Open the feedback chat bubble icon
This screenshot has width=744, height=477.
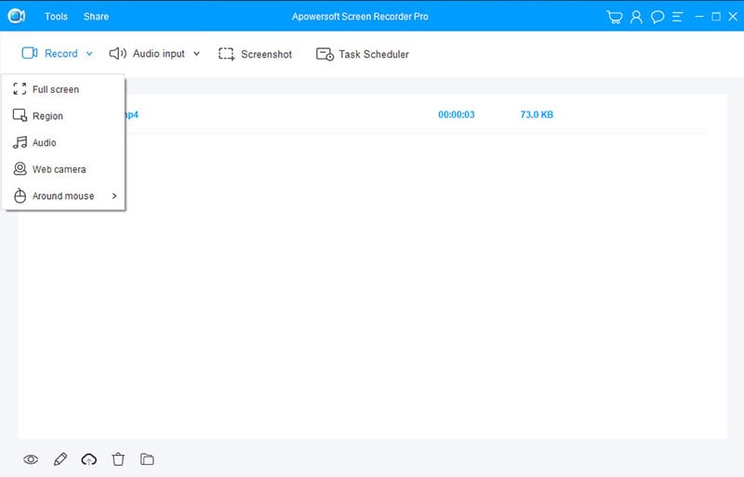coord(658,17)
